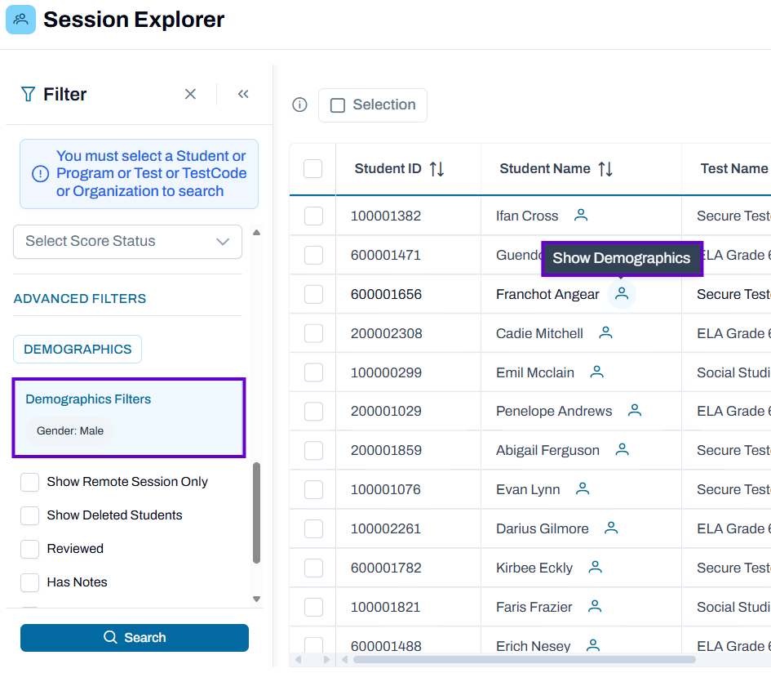Select row for student 100001821
The image size is (771, 673).
313,607
